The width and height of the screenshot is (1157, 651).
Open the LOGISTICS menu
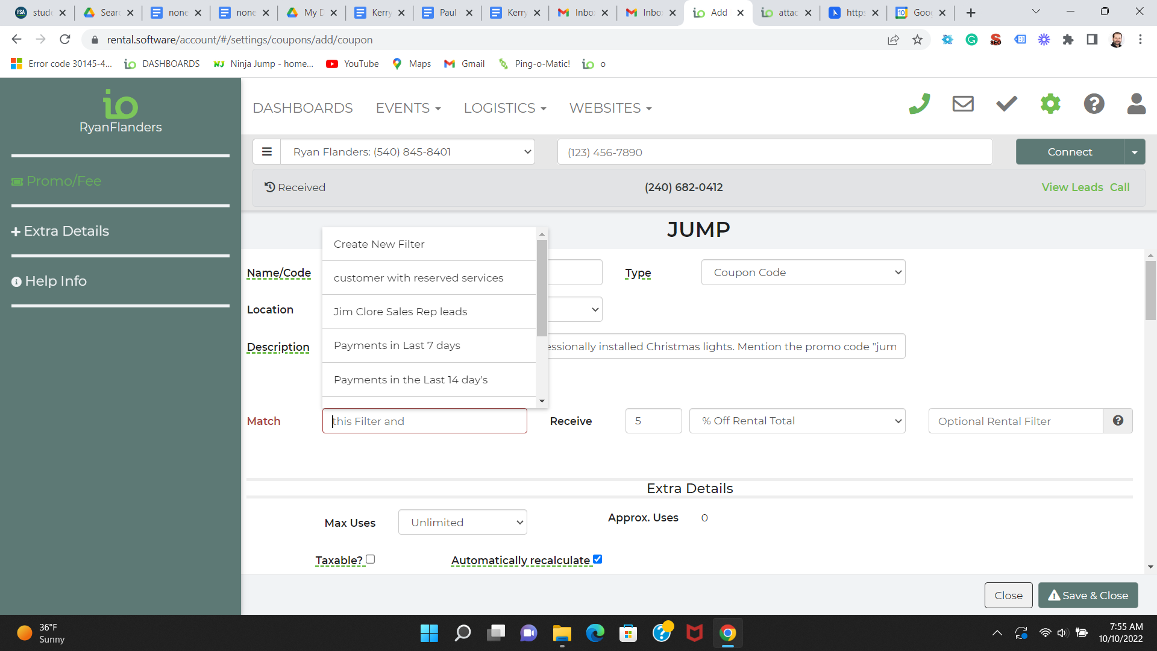504,108
